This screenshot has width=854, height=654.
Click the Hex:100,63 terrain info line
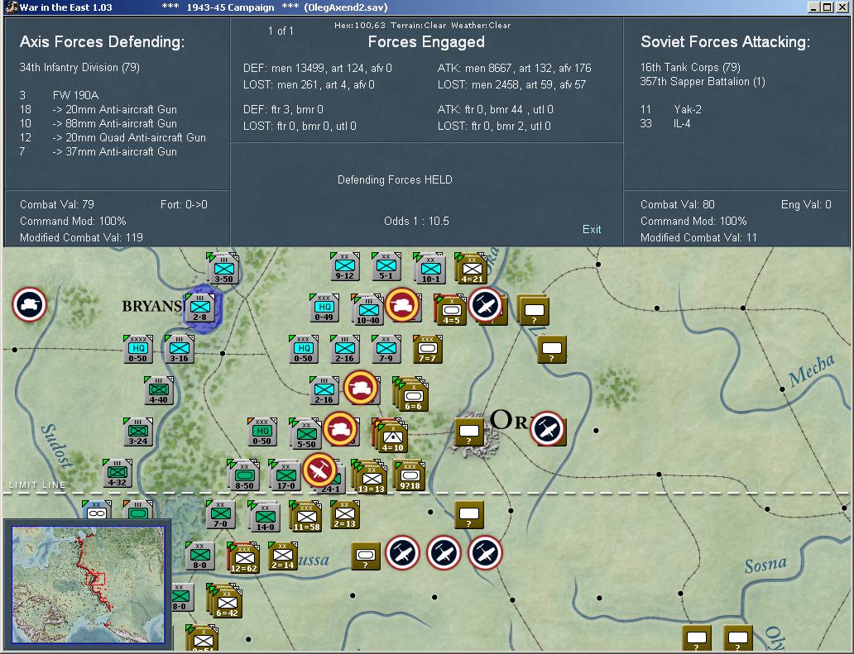[x=423, y=25]
